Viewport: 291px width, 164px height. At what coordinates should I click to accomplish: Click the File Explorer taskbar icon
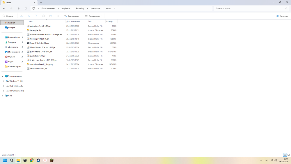pos(18,161)
